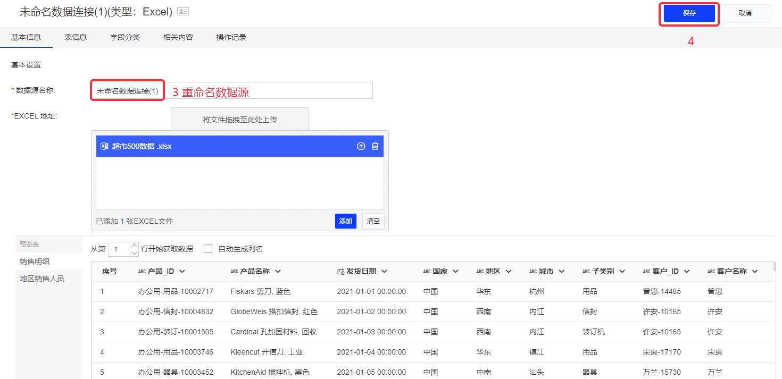The image size is (782, 379).
Task: Click the Excel file icon beside 超市500数据.xlsx
Action: click(104, 146)
